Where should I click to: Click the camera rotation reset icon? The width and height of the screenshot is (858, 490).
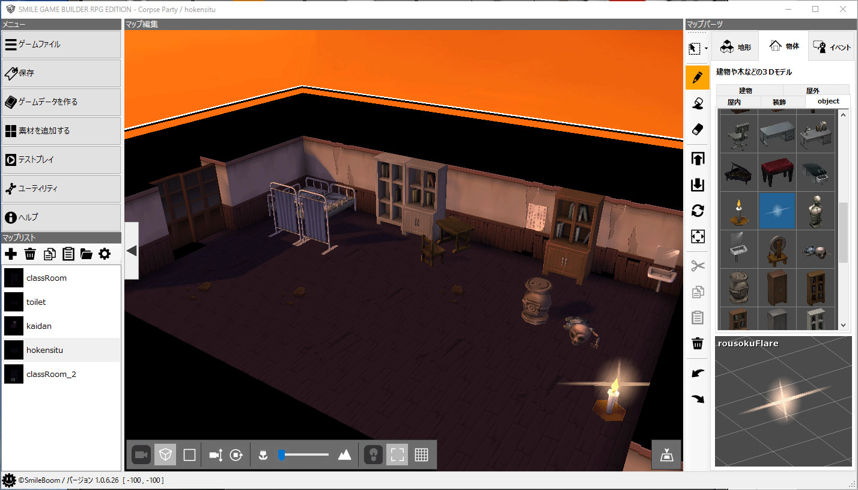pos(236,455)
